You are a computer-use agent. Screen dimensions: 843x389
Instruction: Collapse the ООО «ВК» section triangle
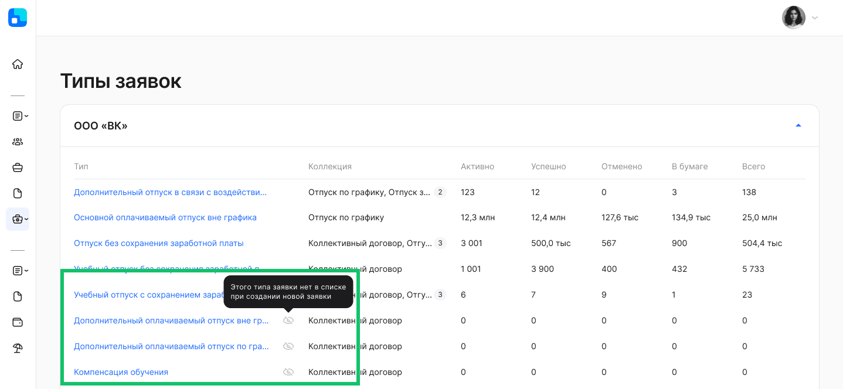click(x=798, y=125)
